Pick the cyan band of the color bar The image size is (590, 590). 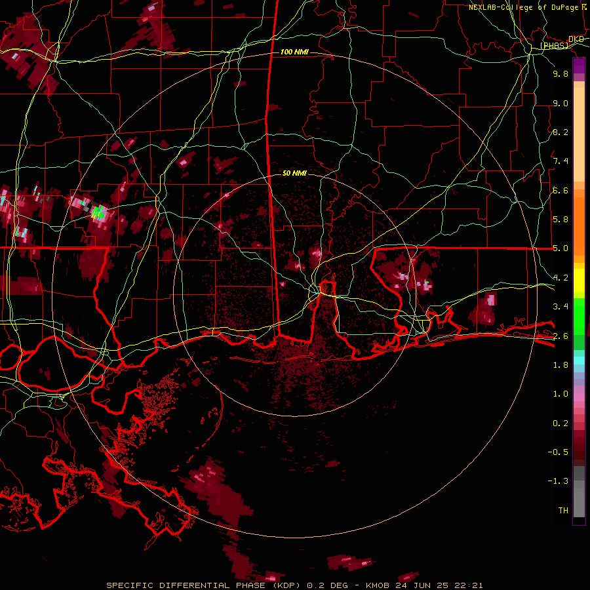tap(579, 360)
